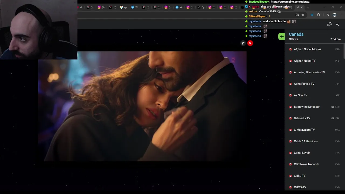Viewport: 345px width, 194px height.
Task: Add current channel to favorites star
Action: point(243,43)
